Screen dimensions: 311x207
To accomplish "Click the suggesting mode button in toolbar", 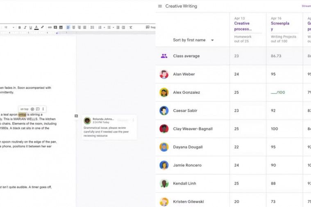I will coord(150,27).
